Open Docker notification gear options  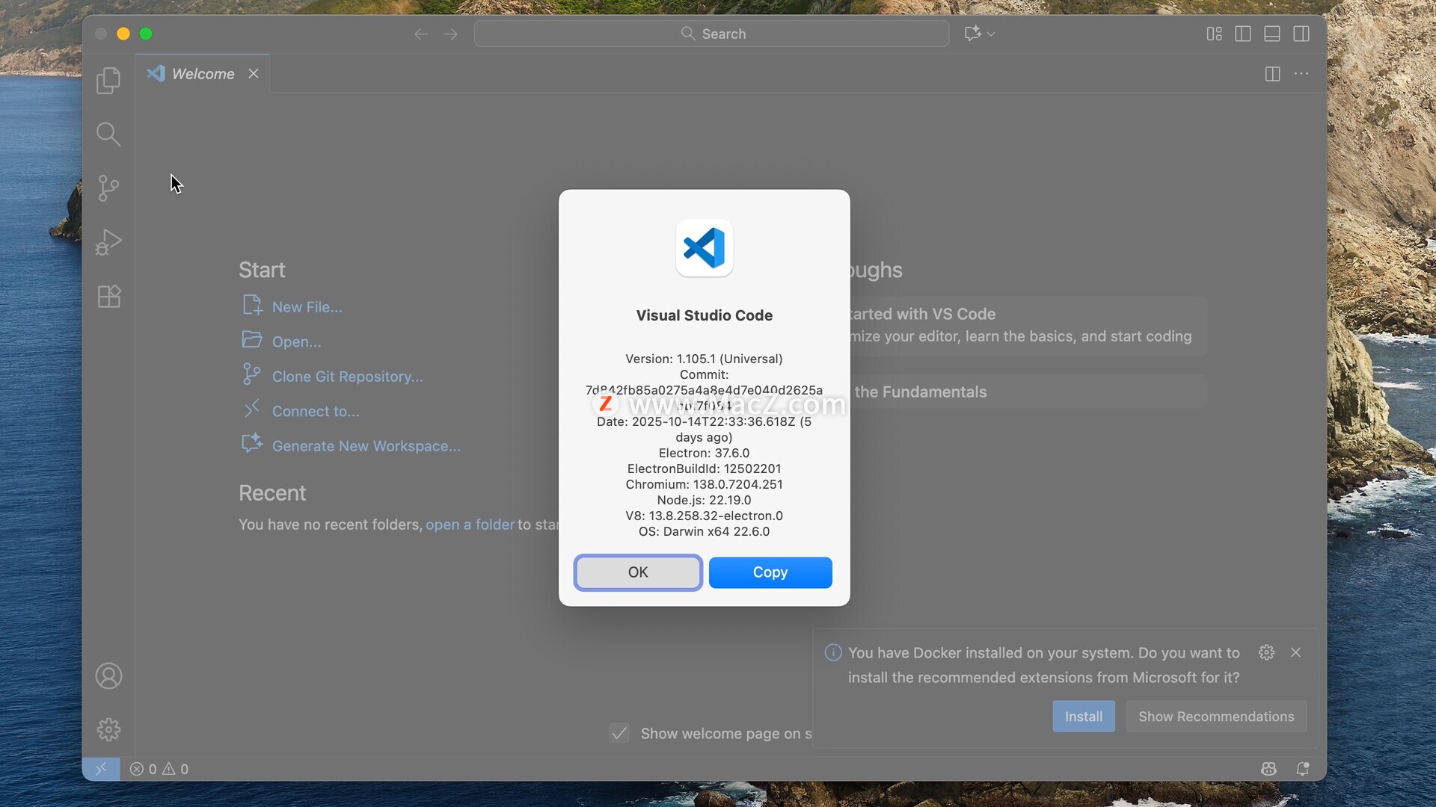[x=1266, y=652]
